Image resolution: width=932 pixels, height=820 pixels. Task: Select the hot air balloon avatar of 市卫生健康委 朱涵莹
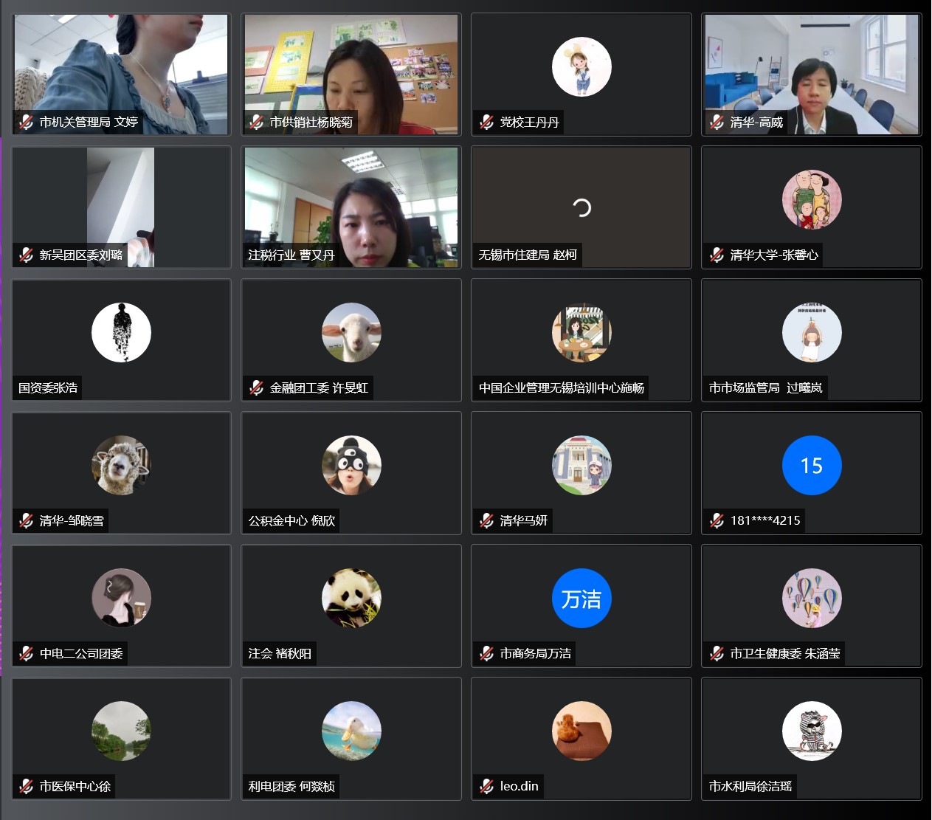coord(812,599)
